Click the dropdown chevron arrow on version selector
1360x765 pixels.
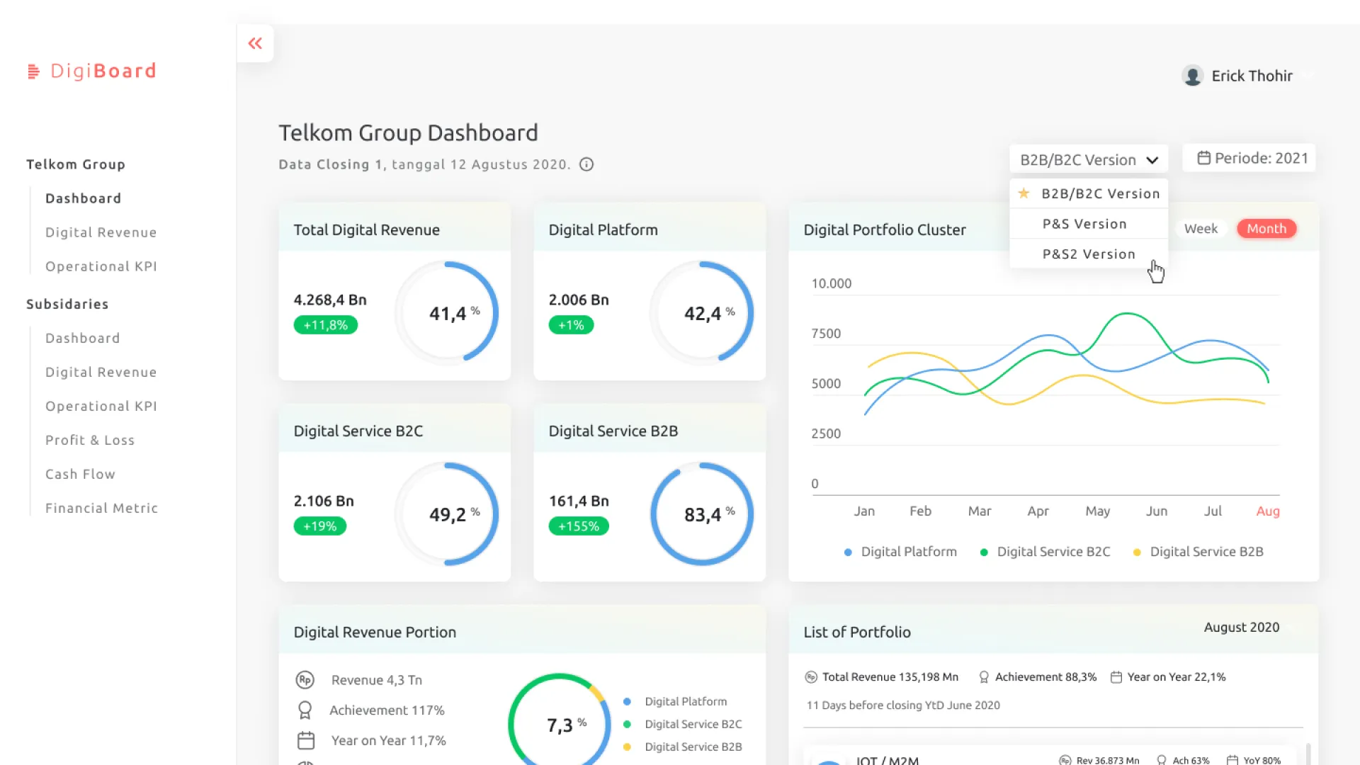click(1152, 160)
